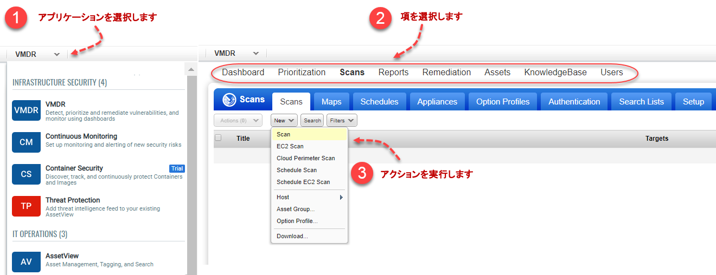716x275 pixels.
Task: Click the INFRASTRUCTURE SECURITY (4) heading
Action: 60,83
